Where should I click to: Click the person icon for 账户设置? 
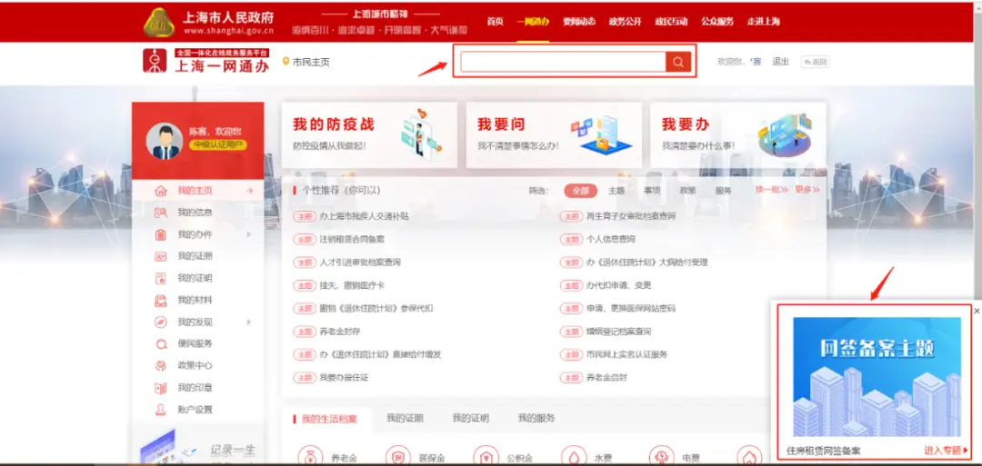point(161,410)
